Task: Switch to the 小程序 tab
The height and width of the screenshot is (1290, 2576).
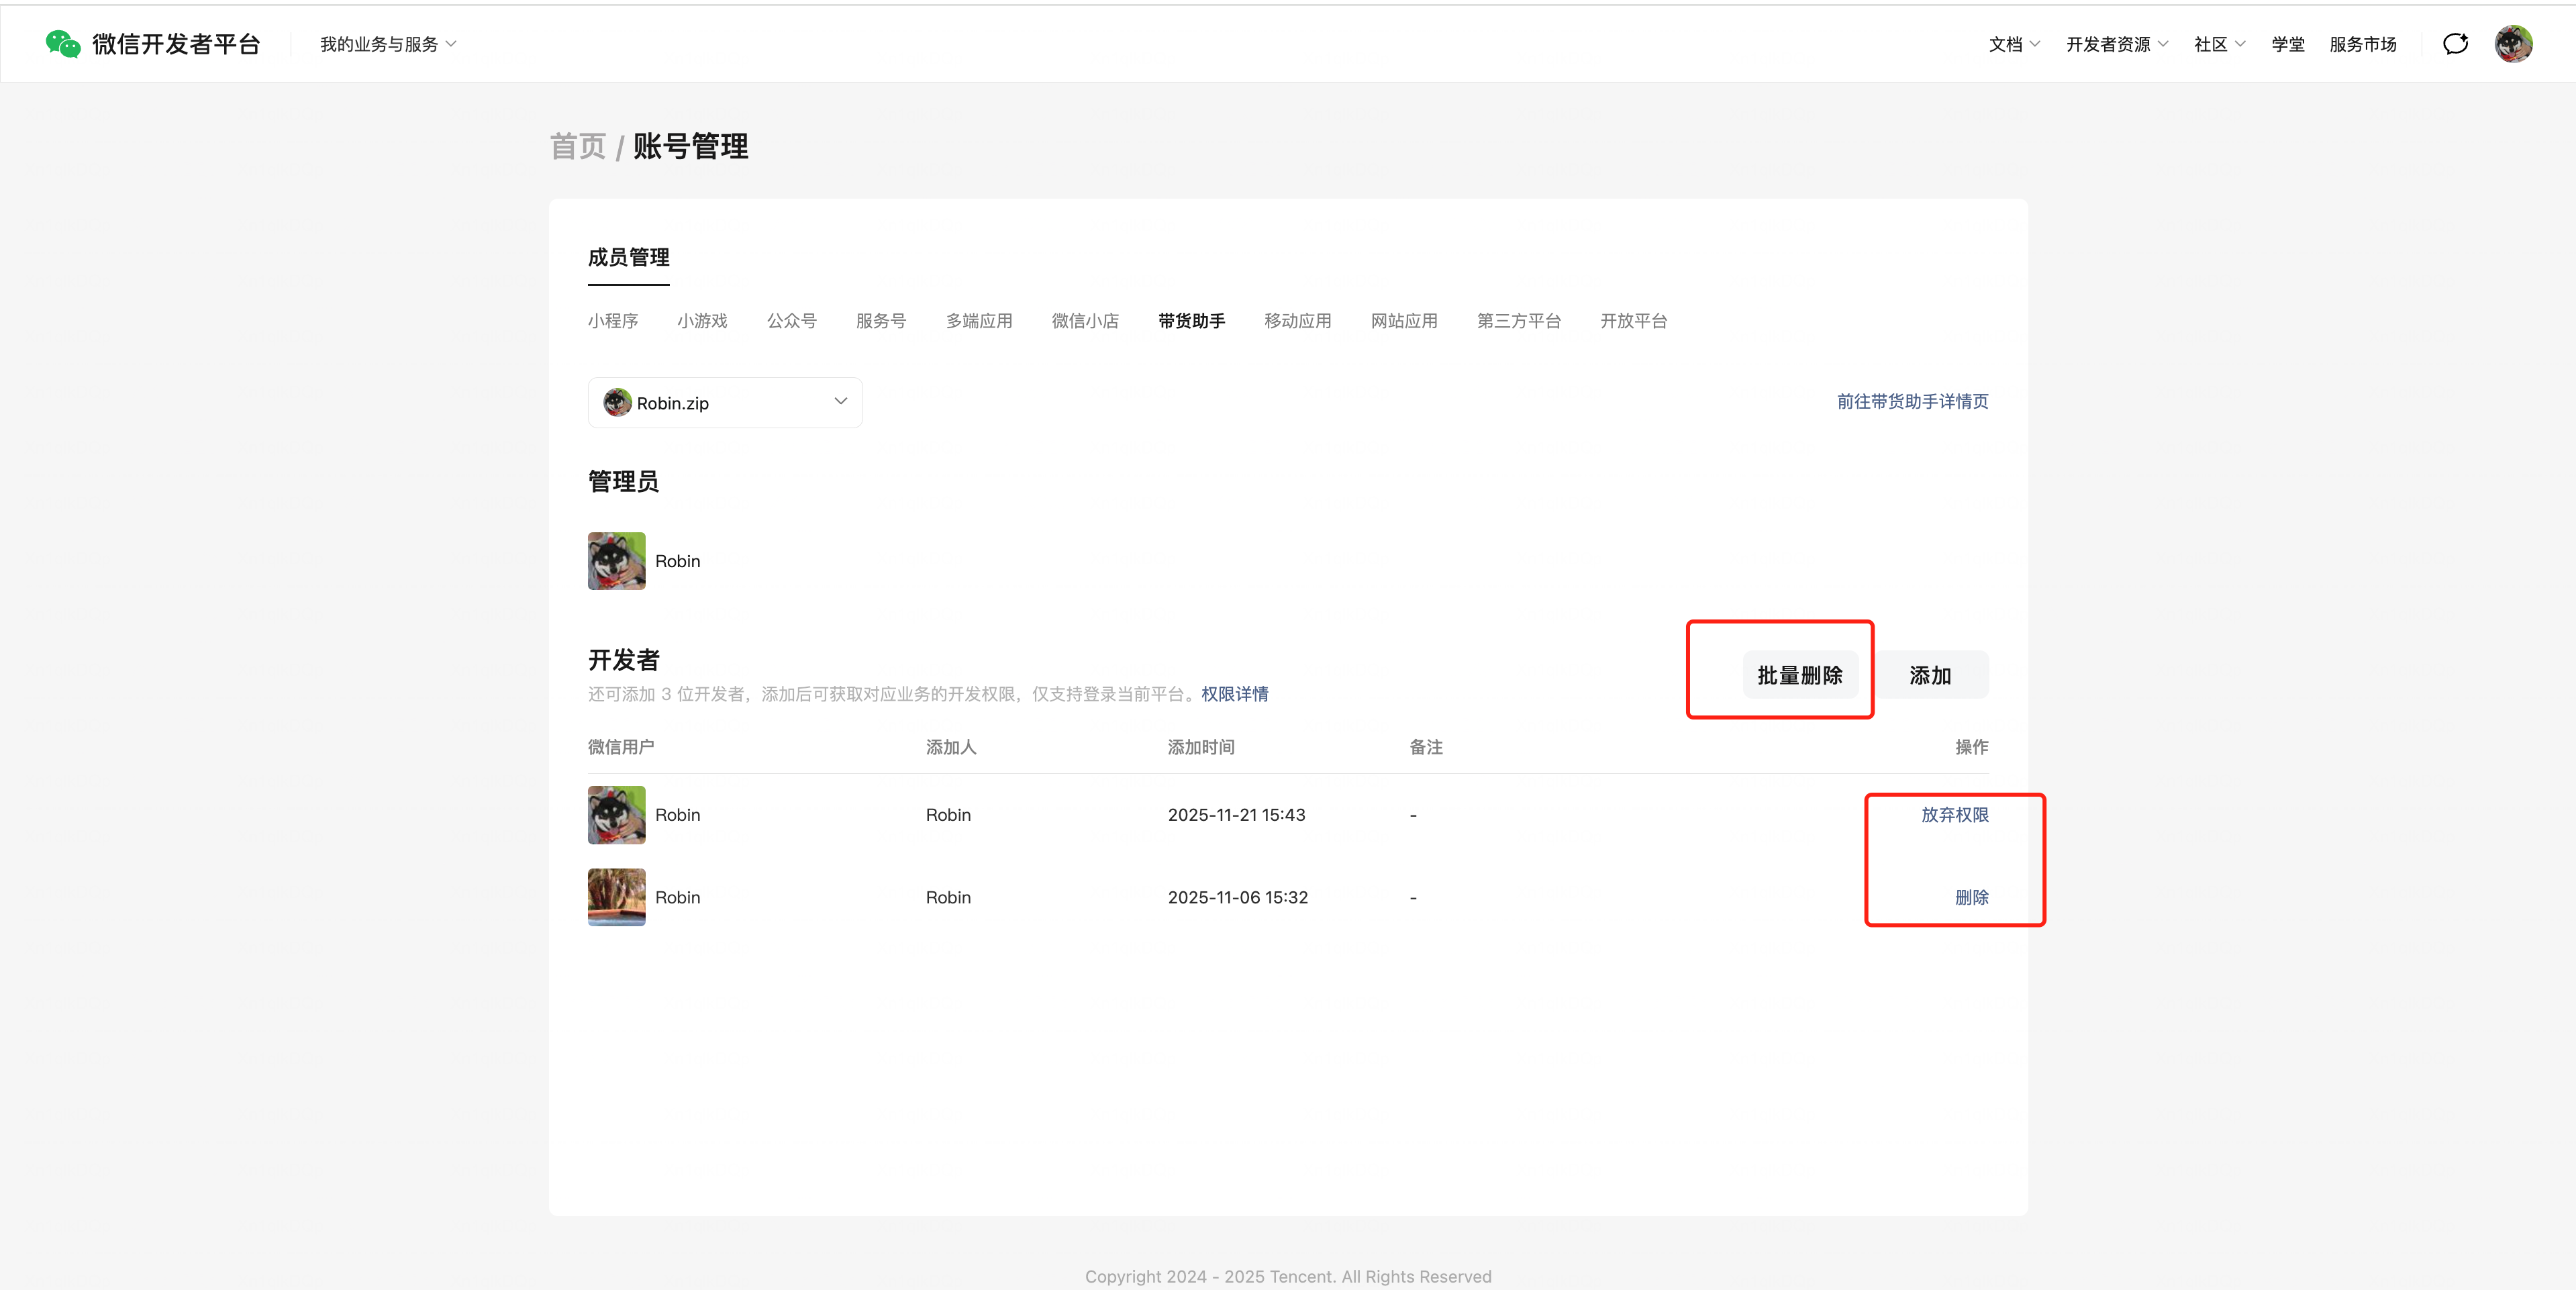Action: point(612,321)
